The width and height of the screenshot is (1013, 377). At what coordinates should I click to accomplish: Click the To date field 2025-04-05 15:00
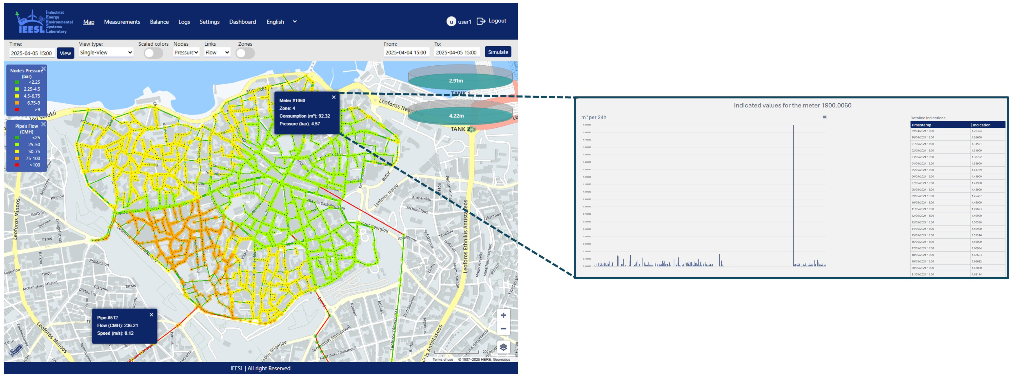pyautogui.click(x=457, y=52)
